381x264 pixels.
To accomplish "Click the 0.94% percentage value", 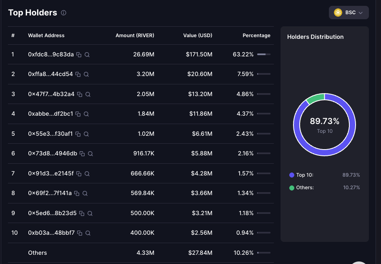I will pyautogui.click(x=245, y=233).
